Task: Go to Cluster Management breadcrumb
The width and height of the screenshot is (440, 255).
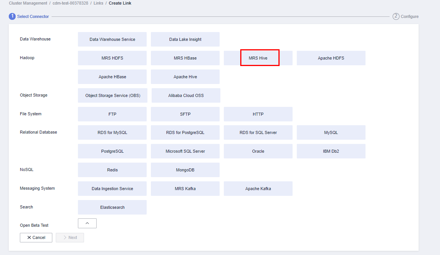Action: pos(28,3)
